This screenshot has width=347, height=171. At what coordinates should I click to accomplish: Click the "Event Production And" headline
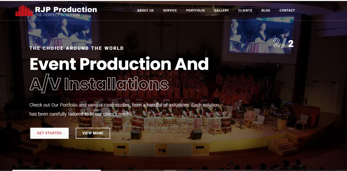tap(119, 64)
